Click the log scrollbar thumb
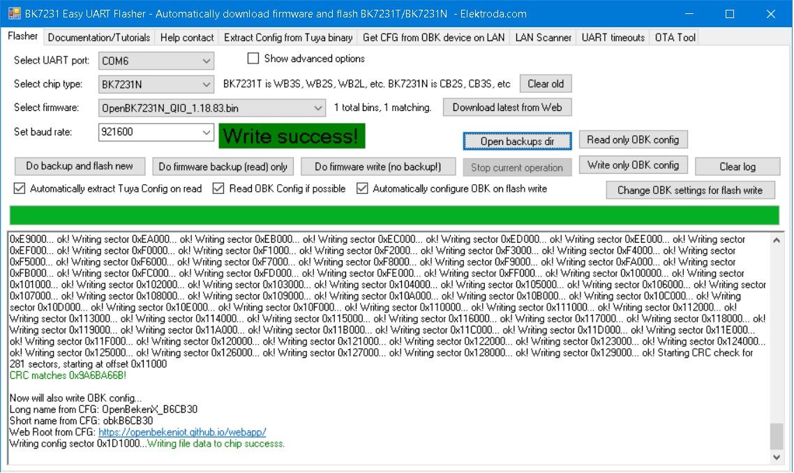 point(777,436)
